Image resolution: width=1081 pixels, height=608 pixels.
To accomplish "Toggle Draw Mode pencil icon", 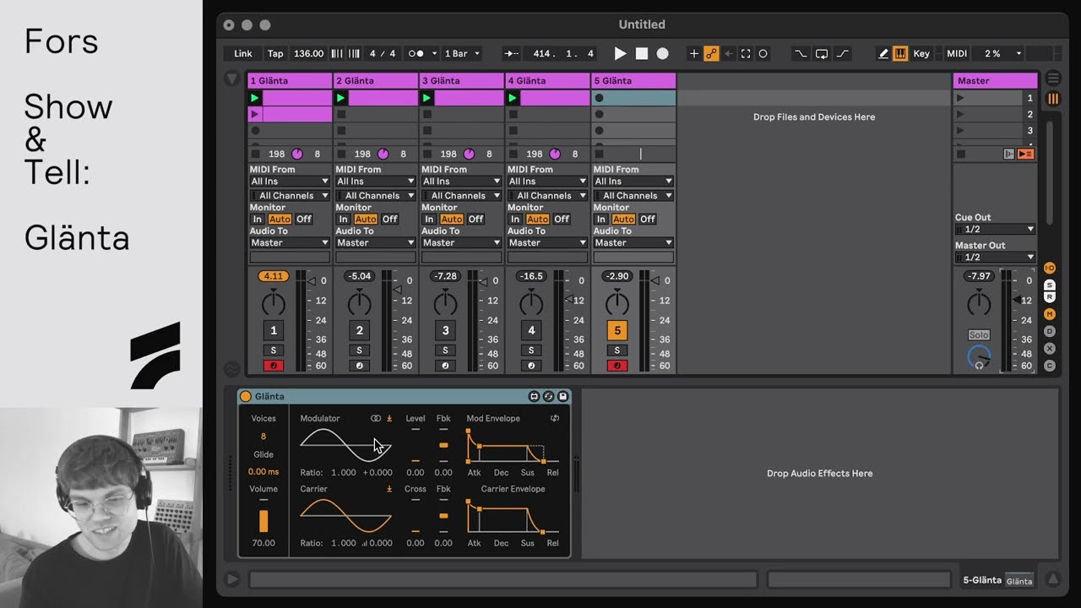I will click(883, 53).
